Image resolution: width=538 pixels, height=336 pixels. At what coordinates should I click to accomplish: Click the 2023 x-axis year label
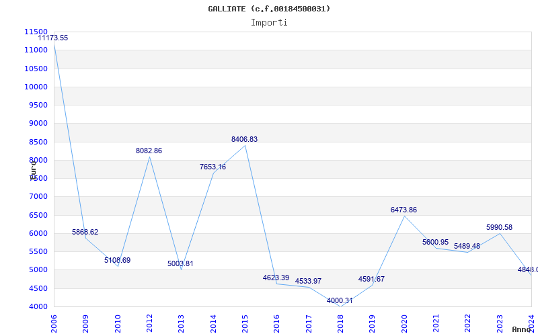coord(500,324)
